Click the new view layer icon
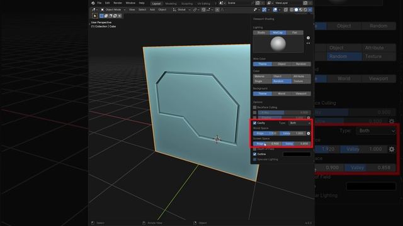 [305, 3]
